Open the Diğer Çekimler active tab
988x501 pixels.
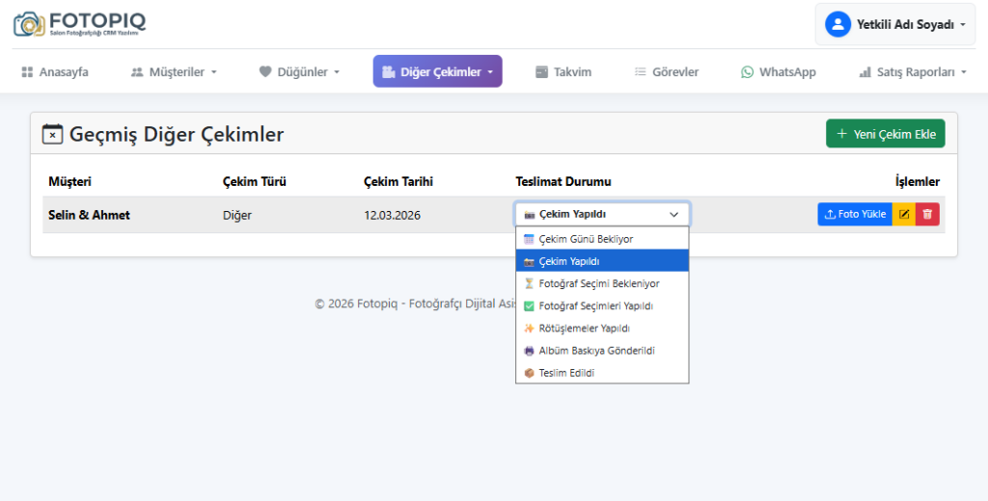point(437,72)
